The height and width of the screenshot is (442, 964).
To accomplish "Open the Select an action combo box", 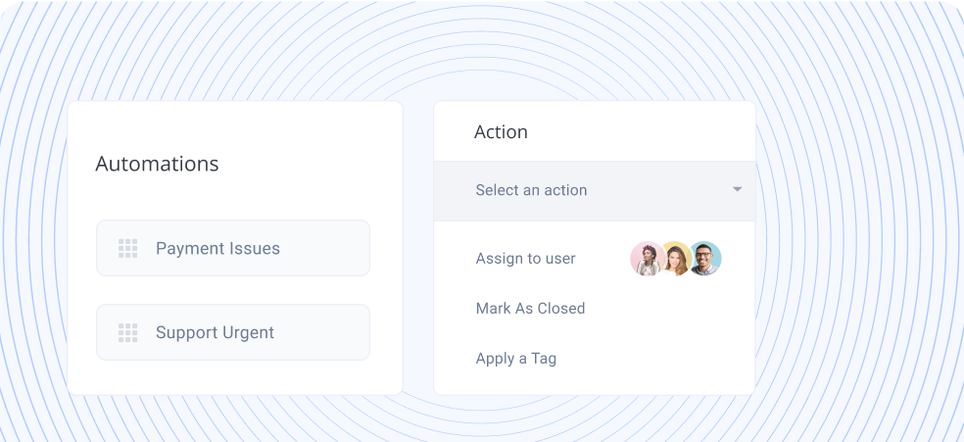I will coord(594,191).
